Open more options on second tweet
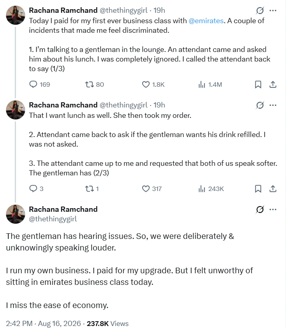The height and width of the screenshot is (328, 294). 273,105
